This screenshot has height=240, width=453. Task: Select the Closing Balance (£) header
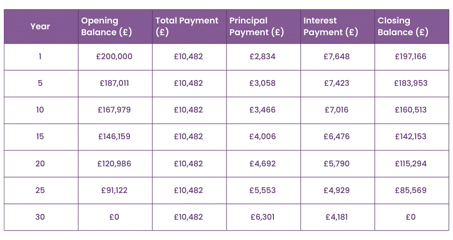tap(403, 26)
